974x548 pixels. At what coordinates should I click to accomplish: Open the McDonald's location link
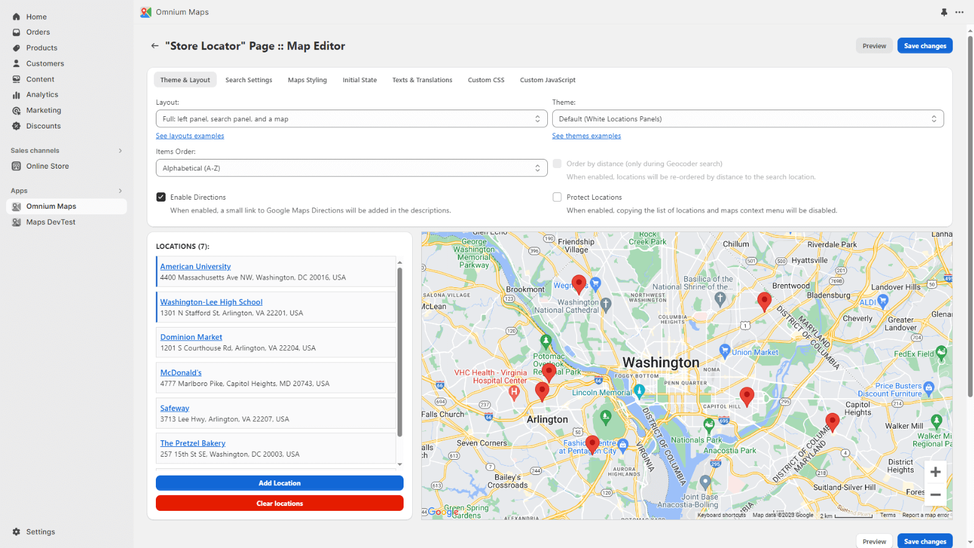(181, 373)
